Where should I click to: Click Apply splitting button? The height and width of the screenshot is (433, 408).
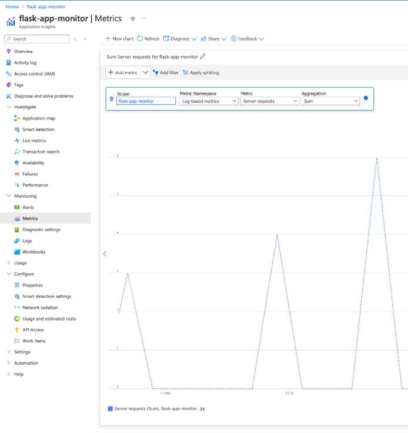201,72
